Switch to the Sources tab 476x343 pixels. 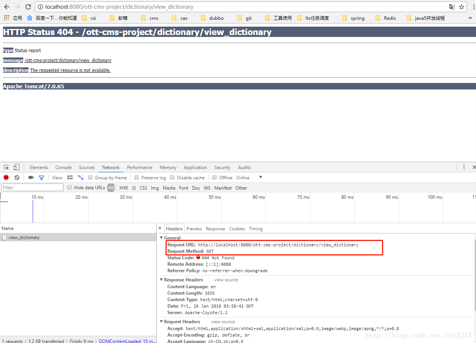point(87,167)
